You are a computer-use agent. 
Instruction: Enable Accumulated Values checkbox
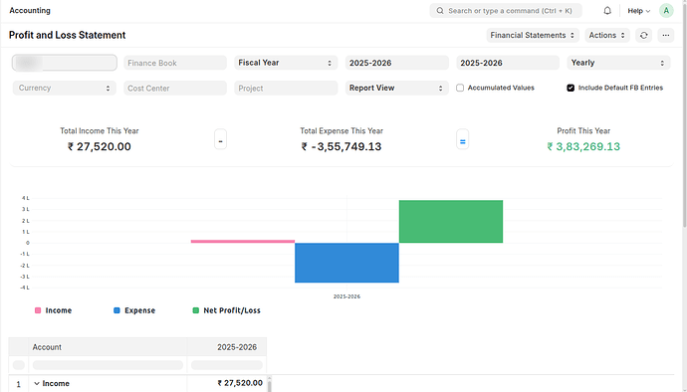click(x=460, y=88)
